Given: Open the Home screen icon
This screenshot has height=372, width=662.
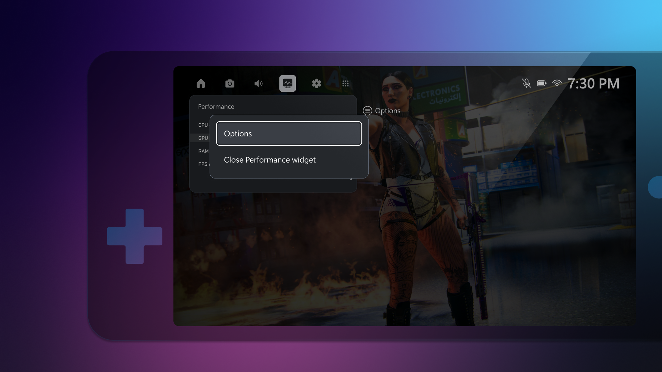Looking at the screenshot, I should [201, 83].
